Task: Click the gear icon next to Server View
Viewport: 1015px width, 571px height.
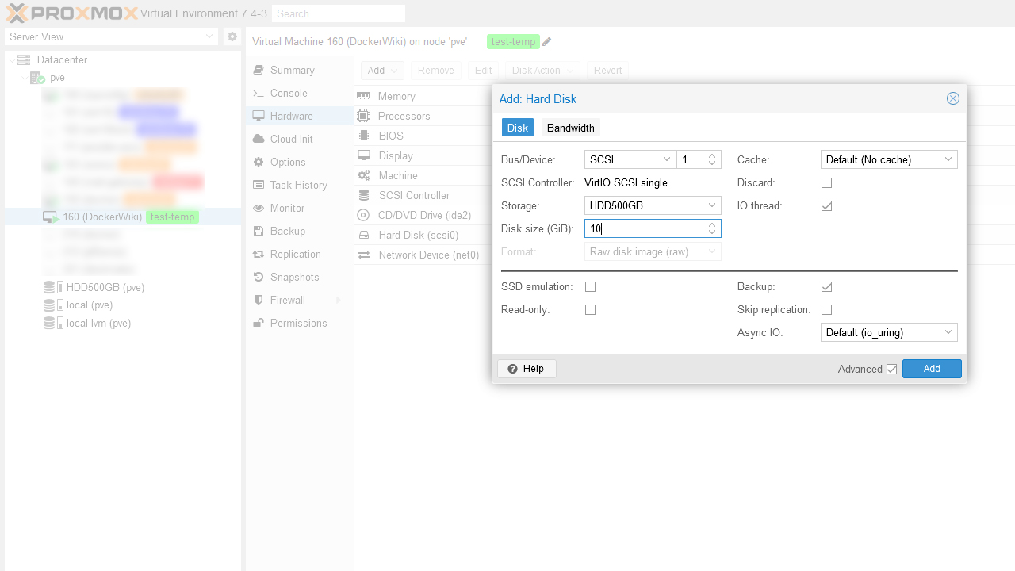Action: 232,36
